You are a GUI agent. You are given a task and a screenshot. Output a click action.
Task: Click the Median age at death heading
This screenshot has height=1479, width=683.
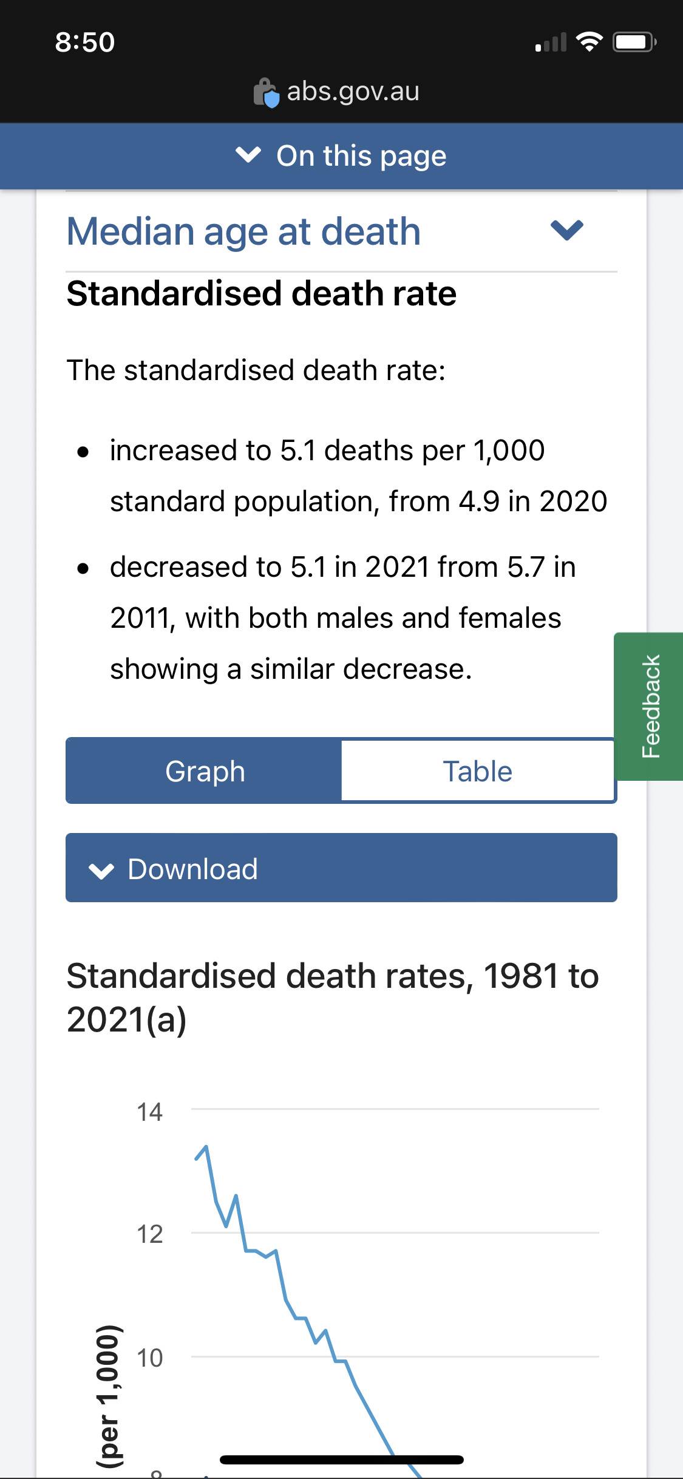tap(243, 231)
